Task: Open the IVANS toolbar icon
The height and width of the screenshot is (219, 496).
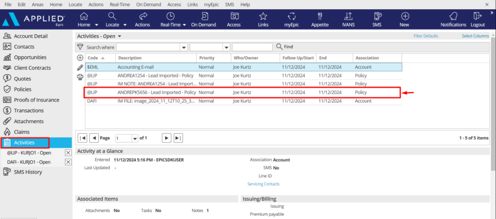Action: coord(348,16)
